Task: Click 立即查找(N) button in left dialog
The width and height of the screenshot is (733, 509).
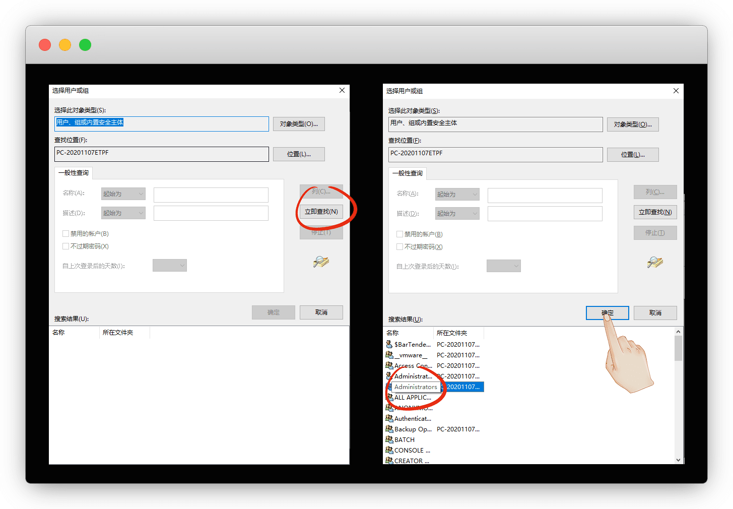Action: 321,212
